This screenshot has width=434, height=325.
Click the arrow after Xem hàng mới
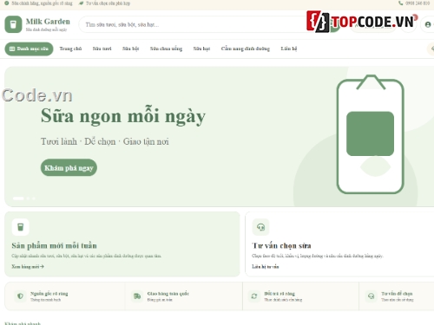click(42, 266)
